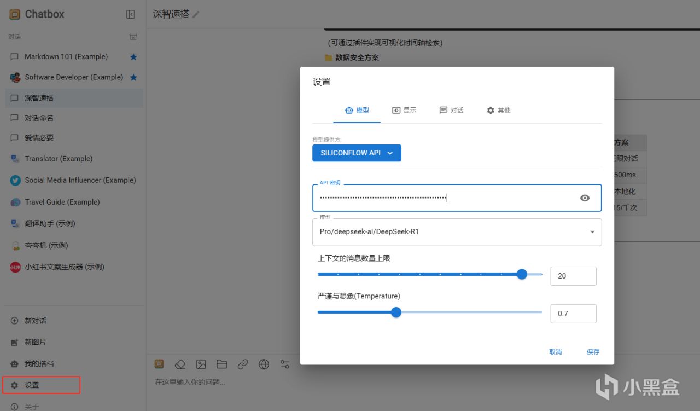
Task: Open the Travel Guide (Example) conversation
Action: click(x=73, y=202)
